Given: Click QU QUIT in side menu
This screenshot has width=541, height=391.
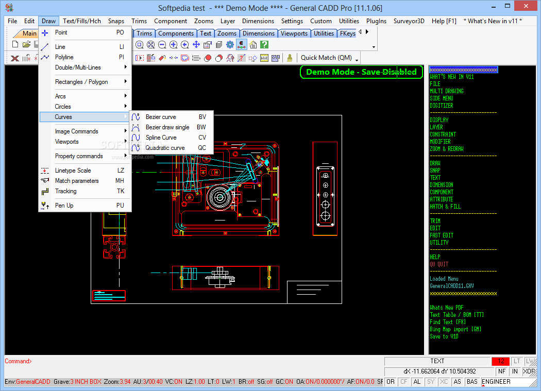Looking at the screenshot, I should 439,264.
